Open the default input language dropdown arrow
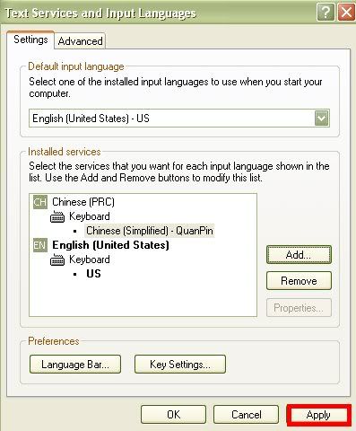This screenshot has height=431, width=356. (x=322, y=119)
